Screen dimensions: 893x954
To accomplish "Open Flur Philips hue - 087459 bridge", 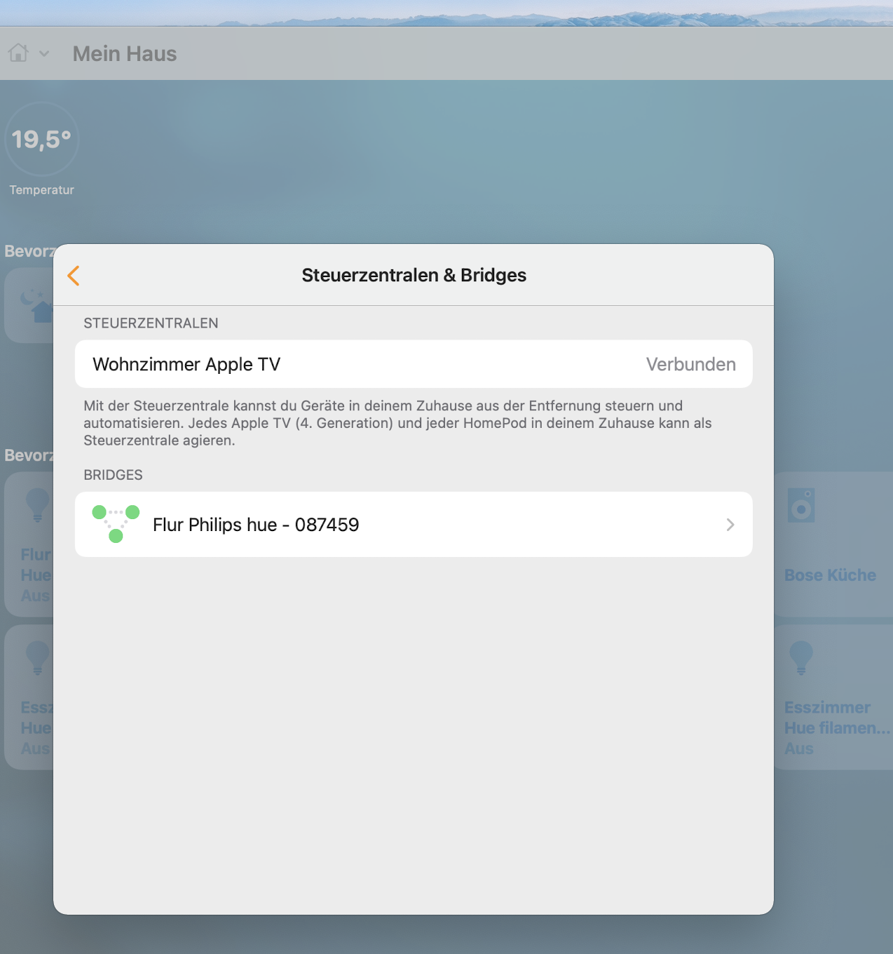I will [414, 525].
